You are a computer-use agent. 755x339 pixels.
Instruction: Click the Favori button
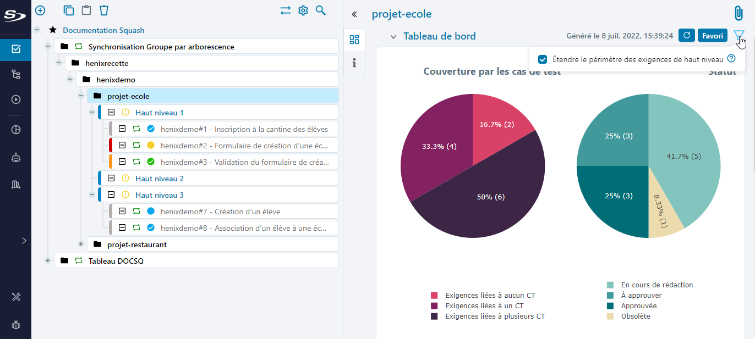pos(712,36)
